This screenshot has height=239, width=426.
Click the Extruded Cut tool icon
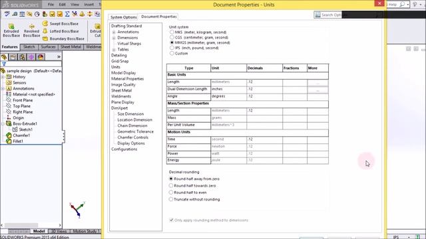97,27
